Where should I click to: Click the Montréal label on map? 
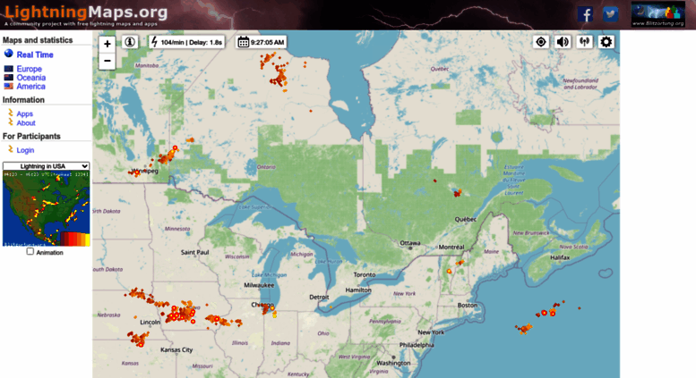pos(451,247)
